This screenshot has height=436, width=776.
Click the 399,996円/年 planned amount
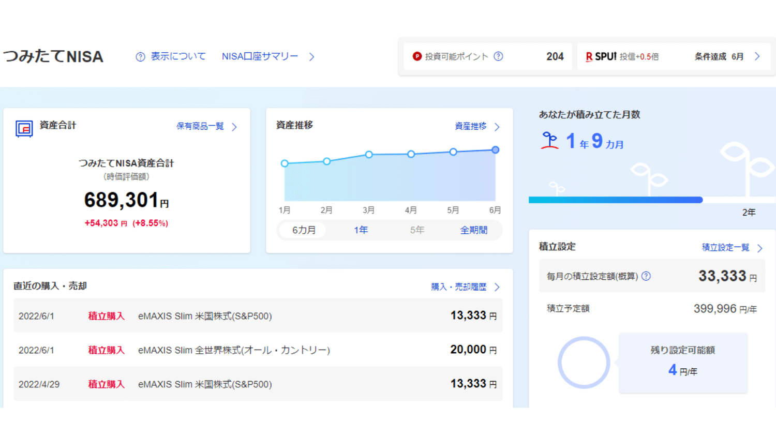tap(725, 309)
